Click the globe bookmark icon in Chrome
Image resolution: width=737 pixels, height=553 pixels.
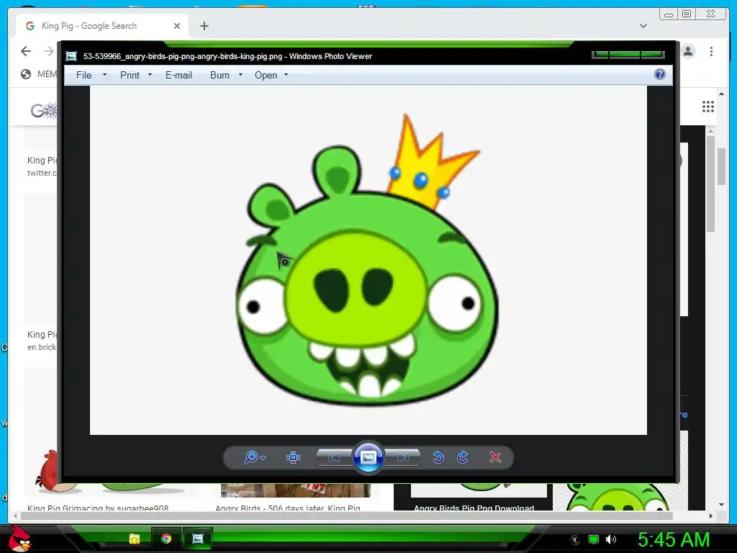[26, 74]
